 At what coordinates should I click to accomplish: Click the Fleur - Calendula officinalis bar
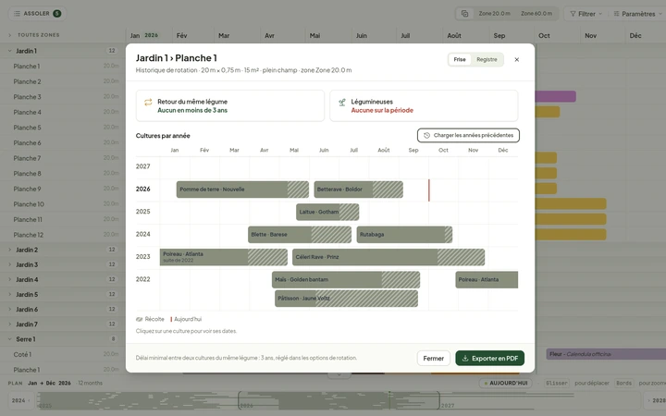pyautogui.click(x=606, y=354)
